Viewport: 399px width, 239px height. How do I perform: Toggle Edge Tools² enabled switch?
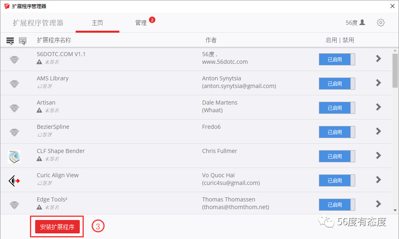click(x=337, y=205)
